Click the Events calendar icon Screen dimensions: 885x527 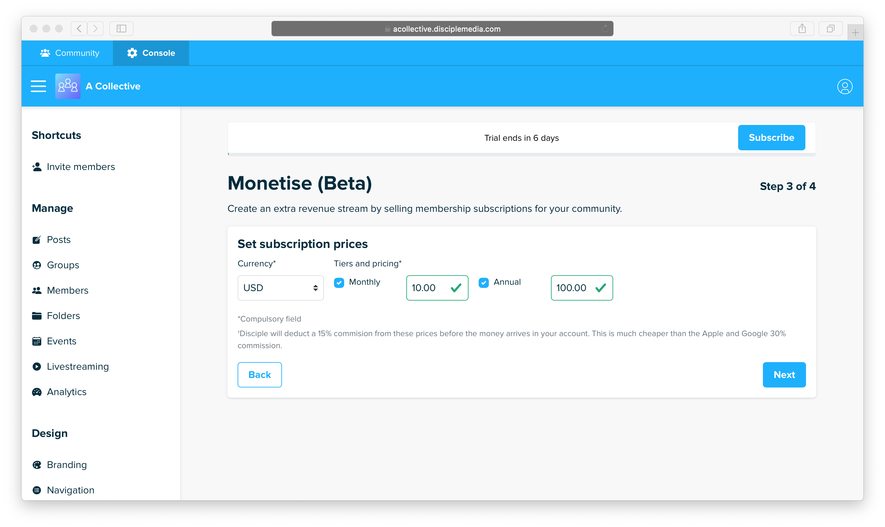coord(36,341)
